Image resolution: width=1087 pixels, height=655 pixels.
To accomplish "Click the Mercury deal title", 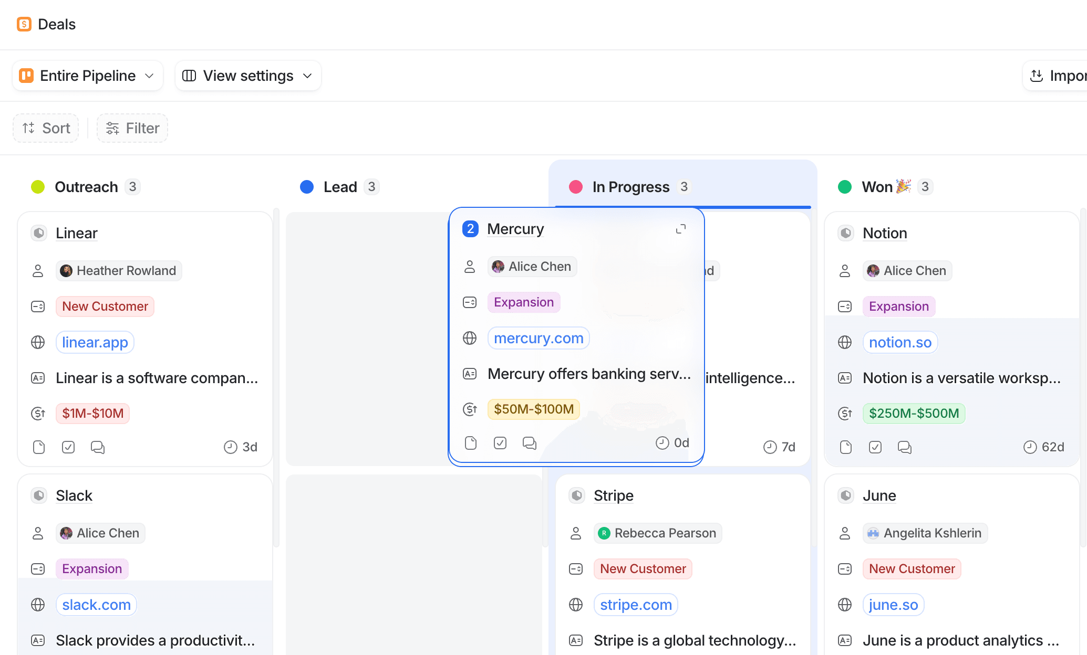I will tap(515, 229).
